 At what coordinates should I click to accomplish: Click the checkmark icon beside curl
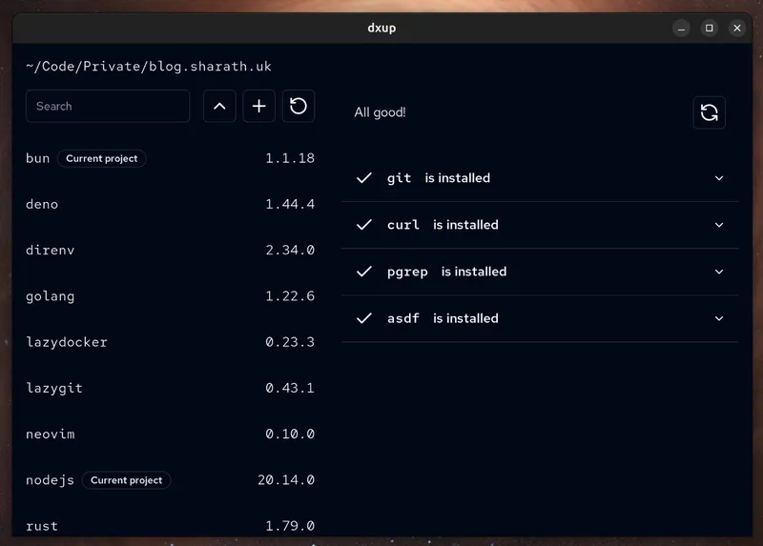click(364, 225)
